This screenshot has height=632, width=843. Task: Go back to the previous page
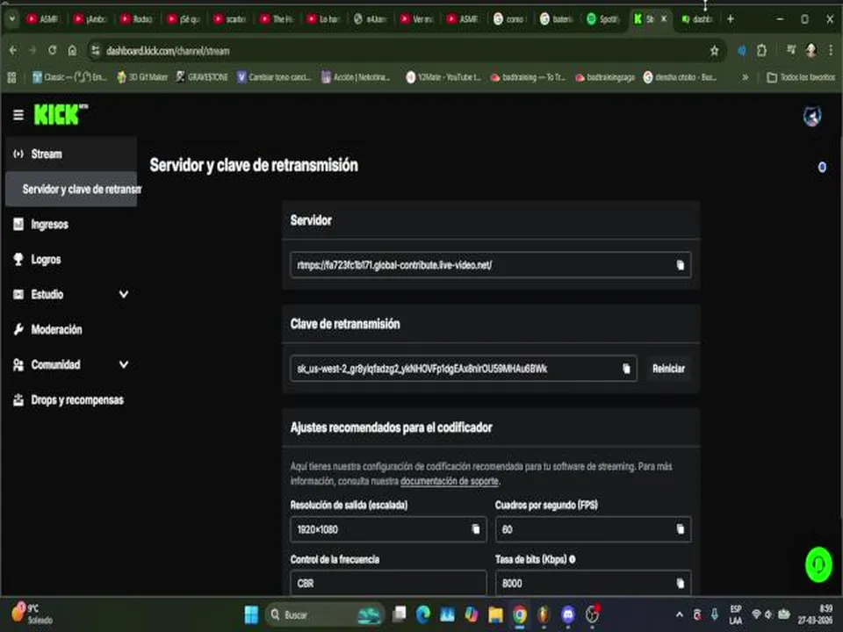point(13,51)
